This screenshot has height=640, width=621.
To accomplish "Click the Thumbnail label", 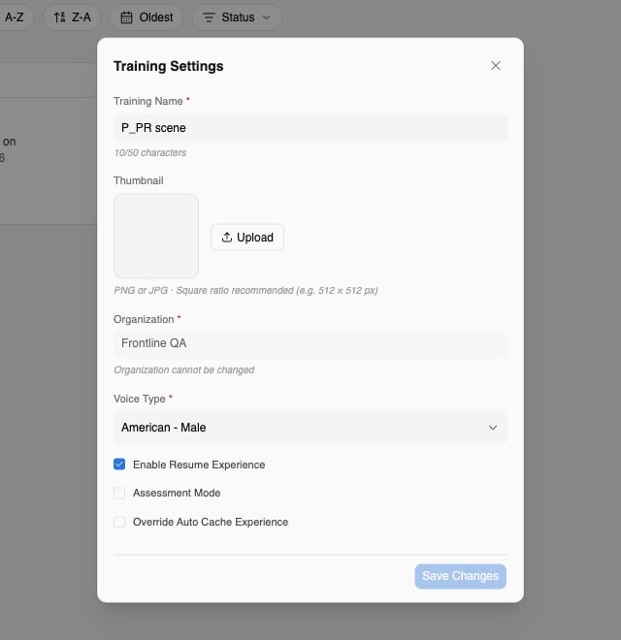I will point(139,180).
